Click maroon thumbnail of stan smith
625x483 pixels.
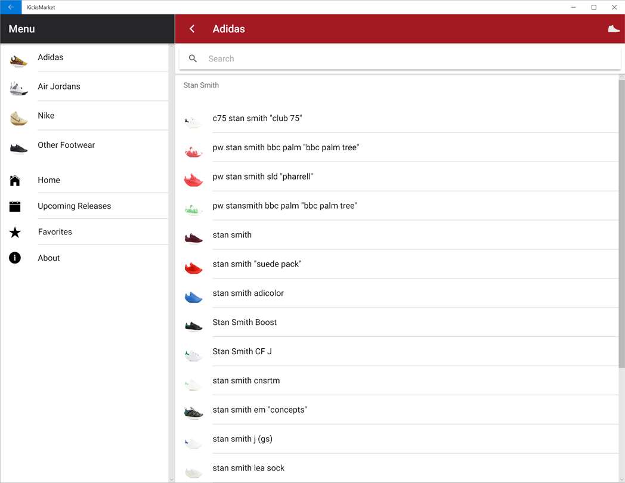(193, 239)
